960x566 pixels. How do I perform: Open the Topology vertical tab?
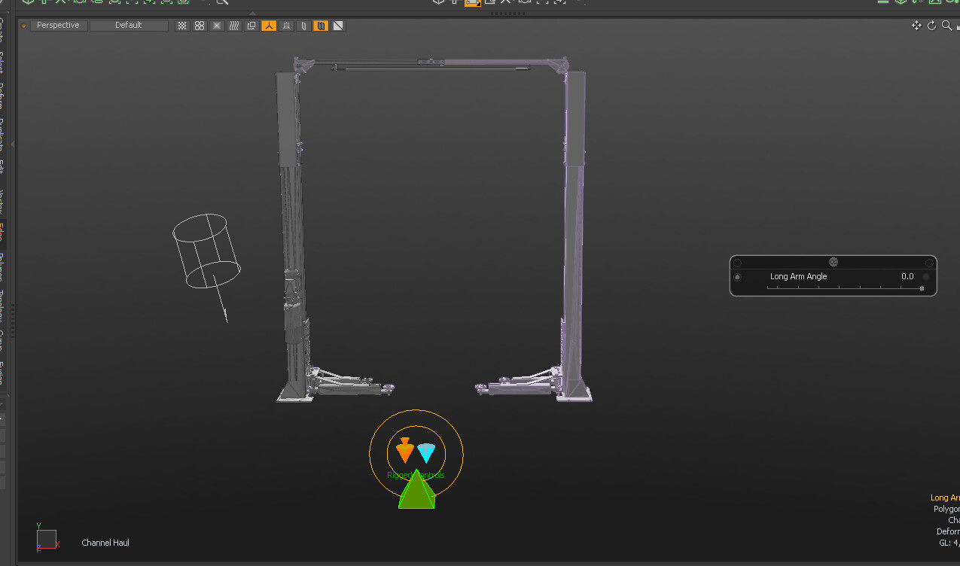point(2,306)
